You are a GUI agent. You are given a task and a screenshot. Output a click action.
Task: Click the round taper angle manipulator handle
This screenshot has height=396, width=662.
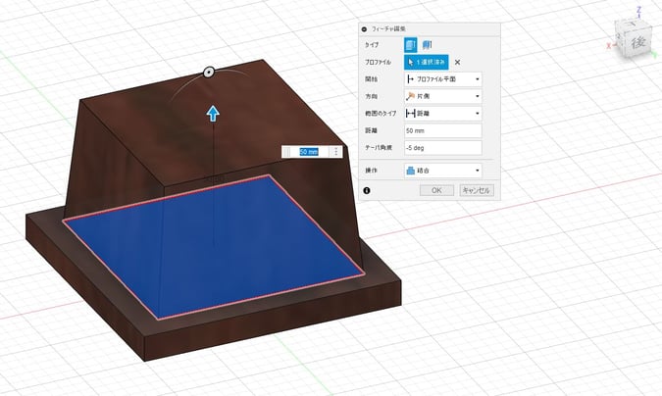(208, 73)
